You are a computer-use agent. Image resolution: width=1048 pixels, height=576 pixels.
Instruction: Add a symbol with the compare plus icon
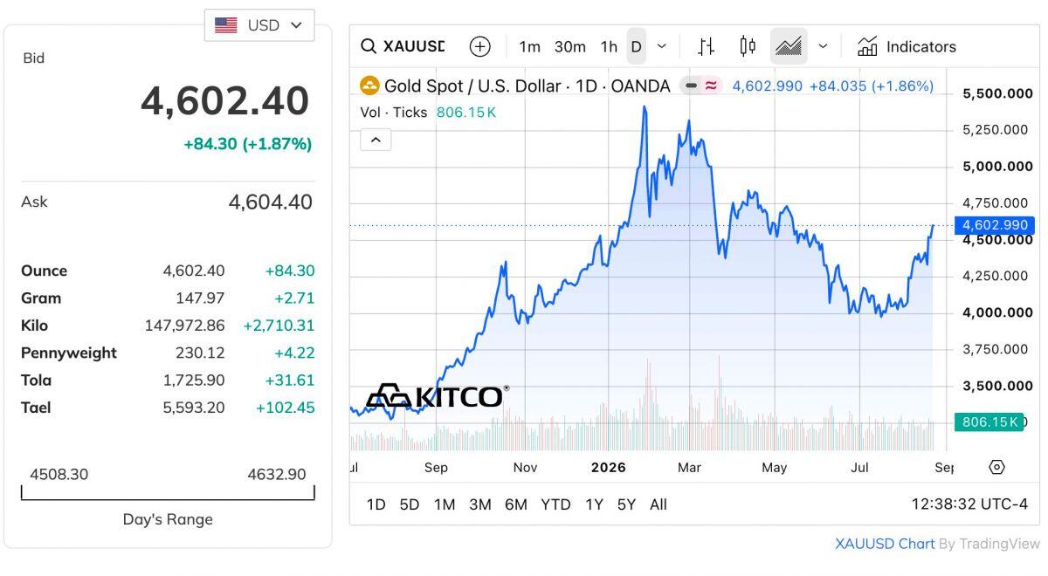tap(479, 47)
